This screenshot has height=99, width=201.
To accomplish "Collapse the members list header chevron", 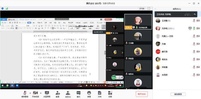I will 155,9.
